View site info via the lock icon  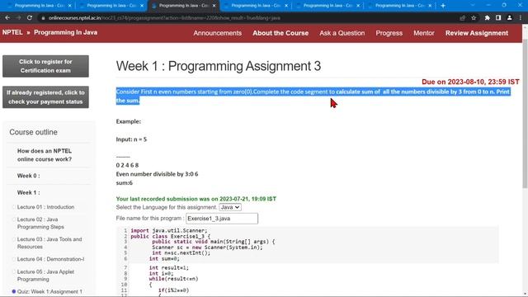point(43,18)
